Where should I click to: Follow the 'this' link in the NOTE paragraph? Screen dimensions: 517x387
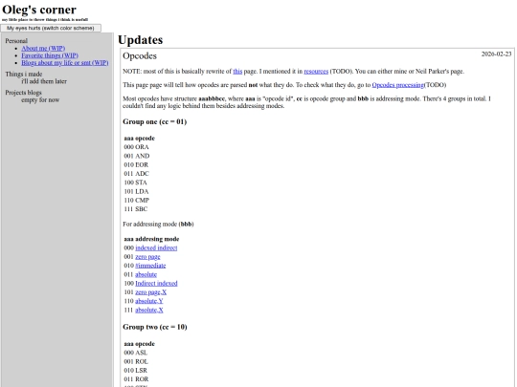point(237,72)
